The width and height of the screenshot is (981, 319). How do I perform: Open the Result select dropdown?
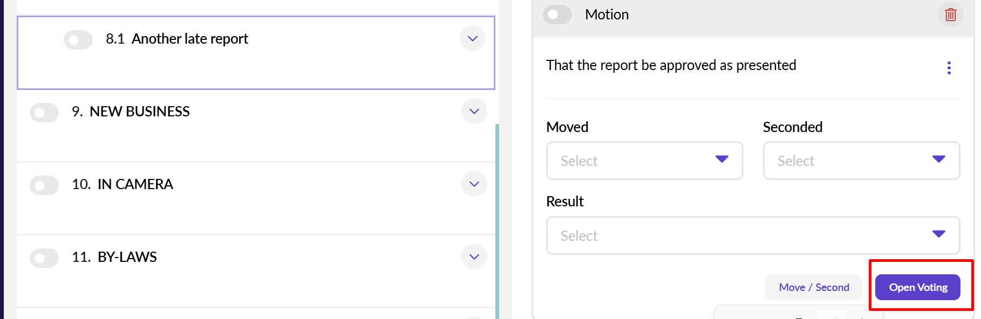tap(753, 235)
